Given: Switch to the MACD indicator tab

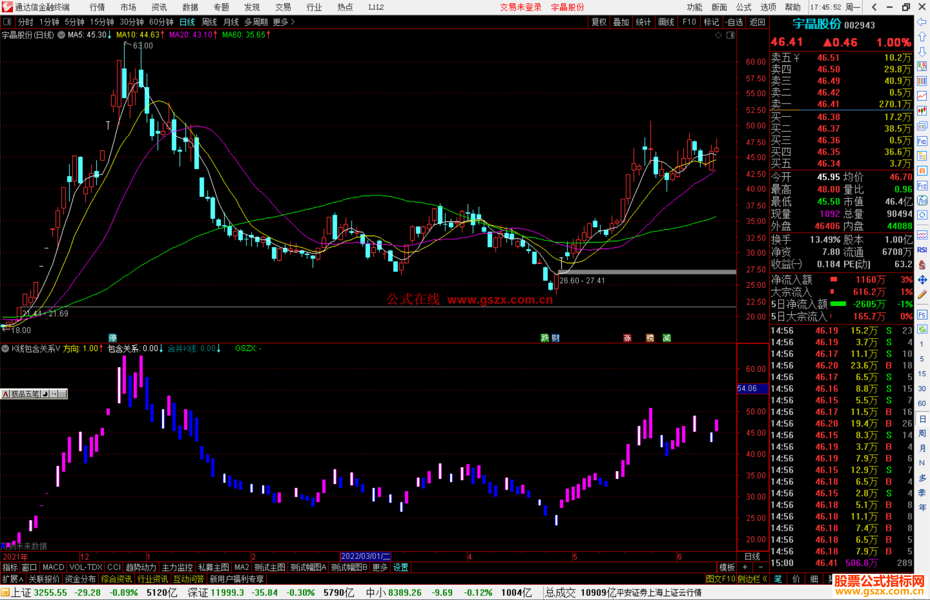Looking at the screenshot, I should (x=53, y=567).
